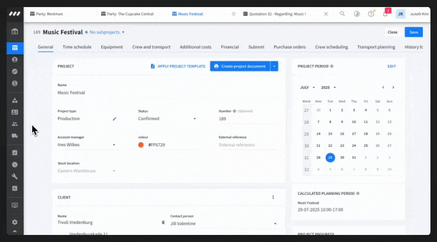Click the help question mark icon
The width and height of the screenshot is (437, 242).
point(371,14)
